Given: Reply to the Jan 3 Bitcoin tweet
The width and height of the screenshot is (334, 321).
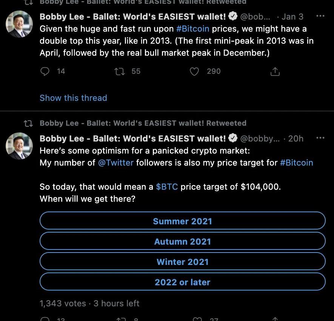Looking at the screenshot, I should [45, 72].
